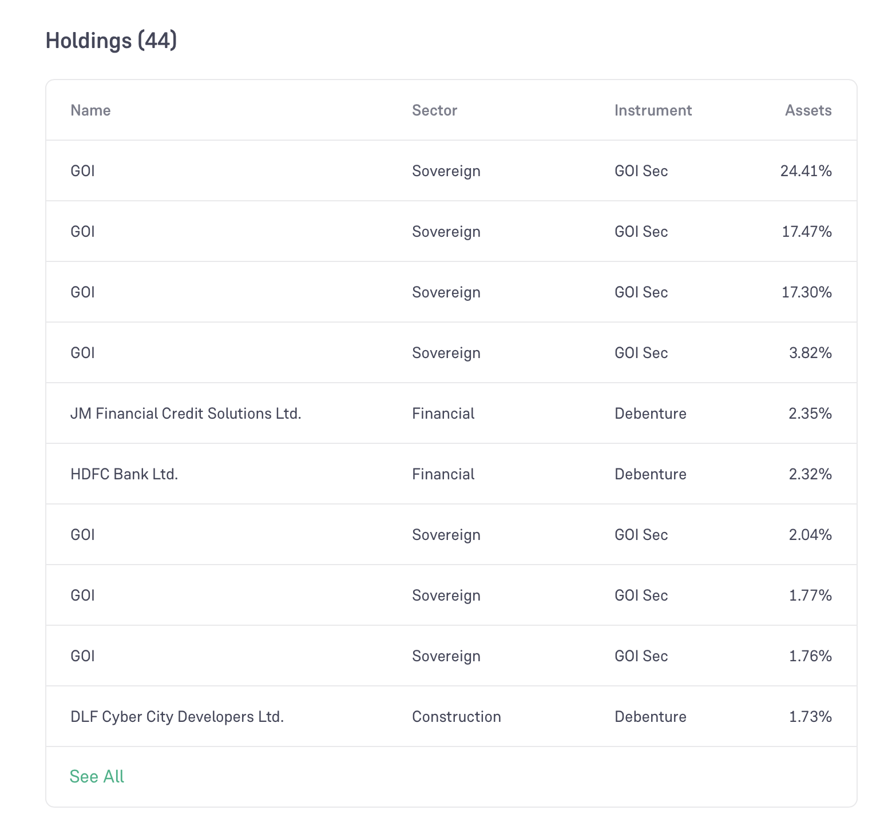Click Sovereign sector in the 3.82% row
The width and height of the screenshot is (888, 826).
tap(446, 353)
